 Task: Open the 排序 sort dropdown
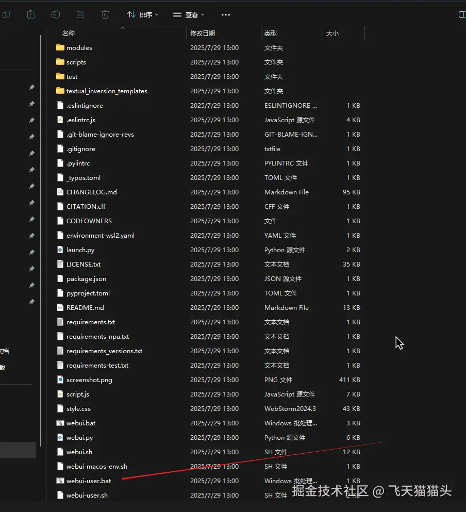coord(143,14)
